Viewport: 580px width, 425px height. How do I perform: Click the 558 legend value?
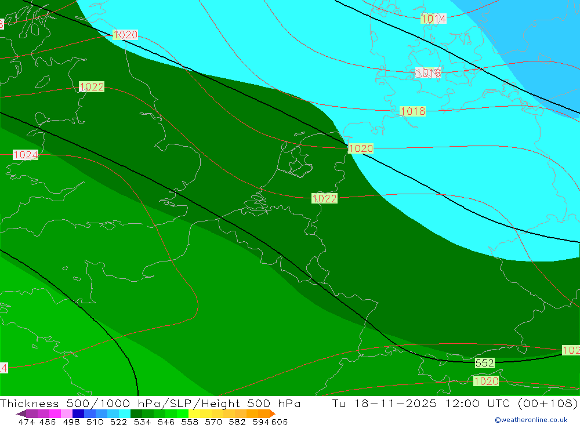coord(190,422)
